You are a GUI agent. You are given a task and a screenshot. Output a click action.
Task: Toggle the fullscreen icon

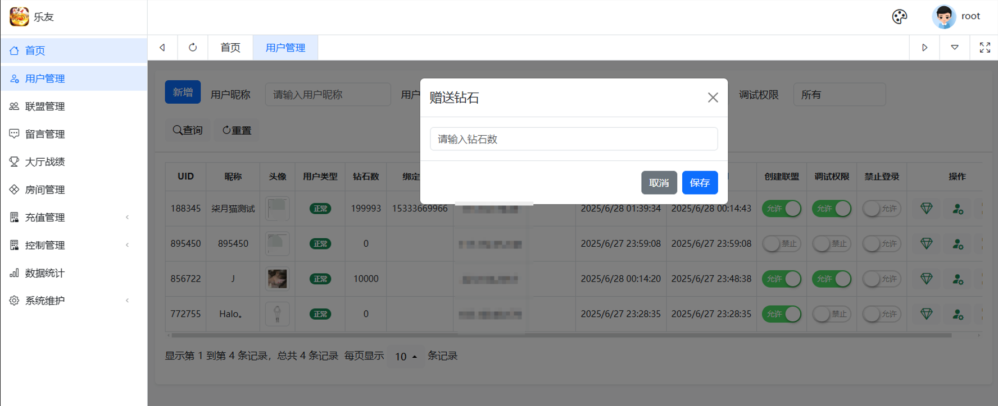(x=985, y=48)
